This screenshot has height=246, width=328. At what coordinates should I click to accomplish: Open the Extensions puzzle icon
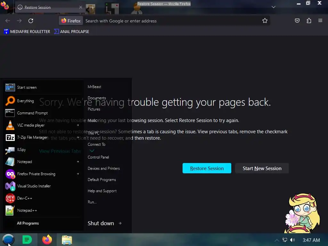309,20
